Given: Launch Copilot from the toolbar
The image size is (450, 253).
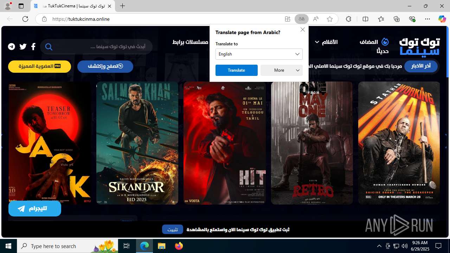Looking at the screenshot, I should click(x=442, y=19).
